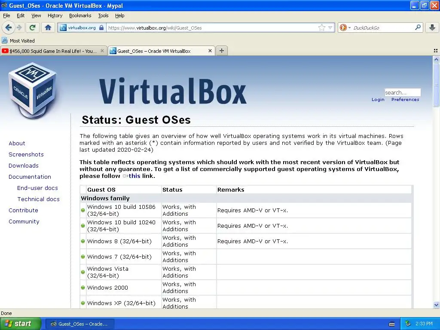Open the Most Visited bookmark folder
Viewport: 440px width, 330px height.
point(18,41)
